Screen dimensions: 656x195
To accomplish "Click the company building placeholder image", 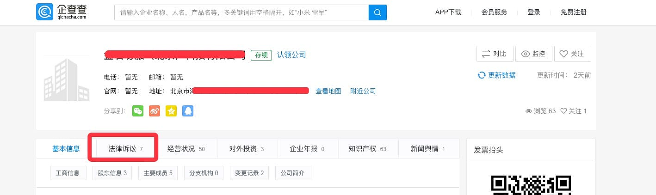I will [x=66, y=79].
